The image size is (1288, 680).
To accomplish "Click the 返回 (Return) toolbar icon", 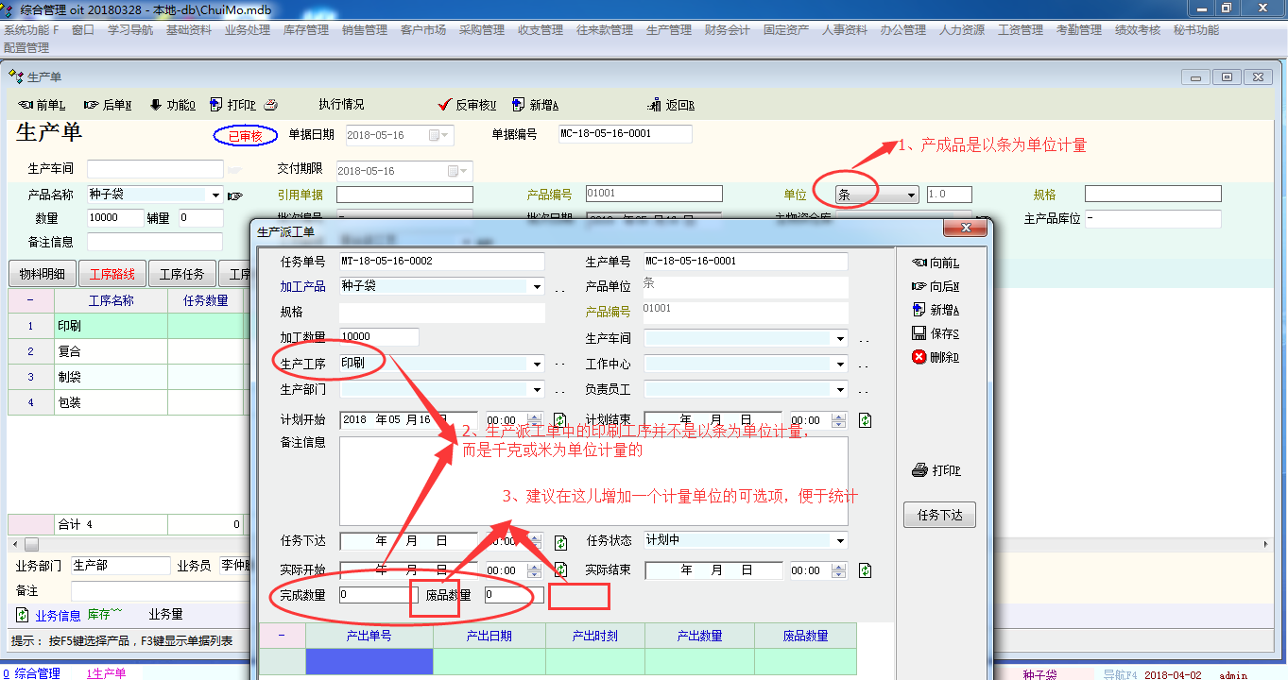I will click(x=655, y=105).
